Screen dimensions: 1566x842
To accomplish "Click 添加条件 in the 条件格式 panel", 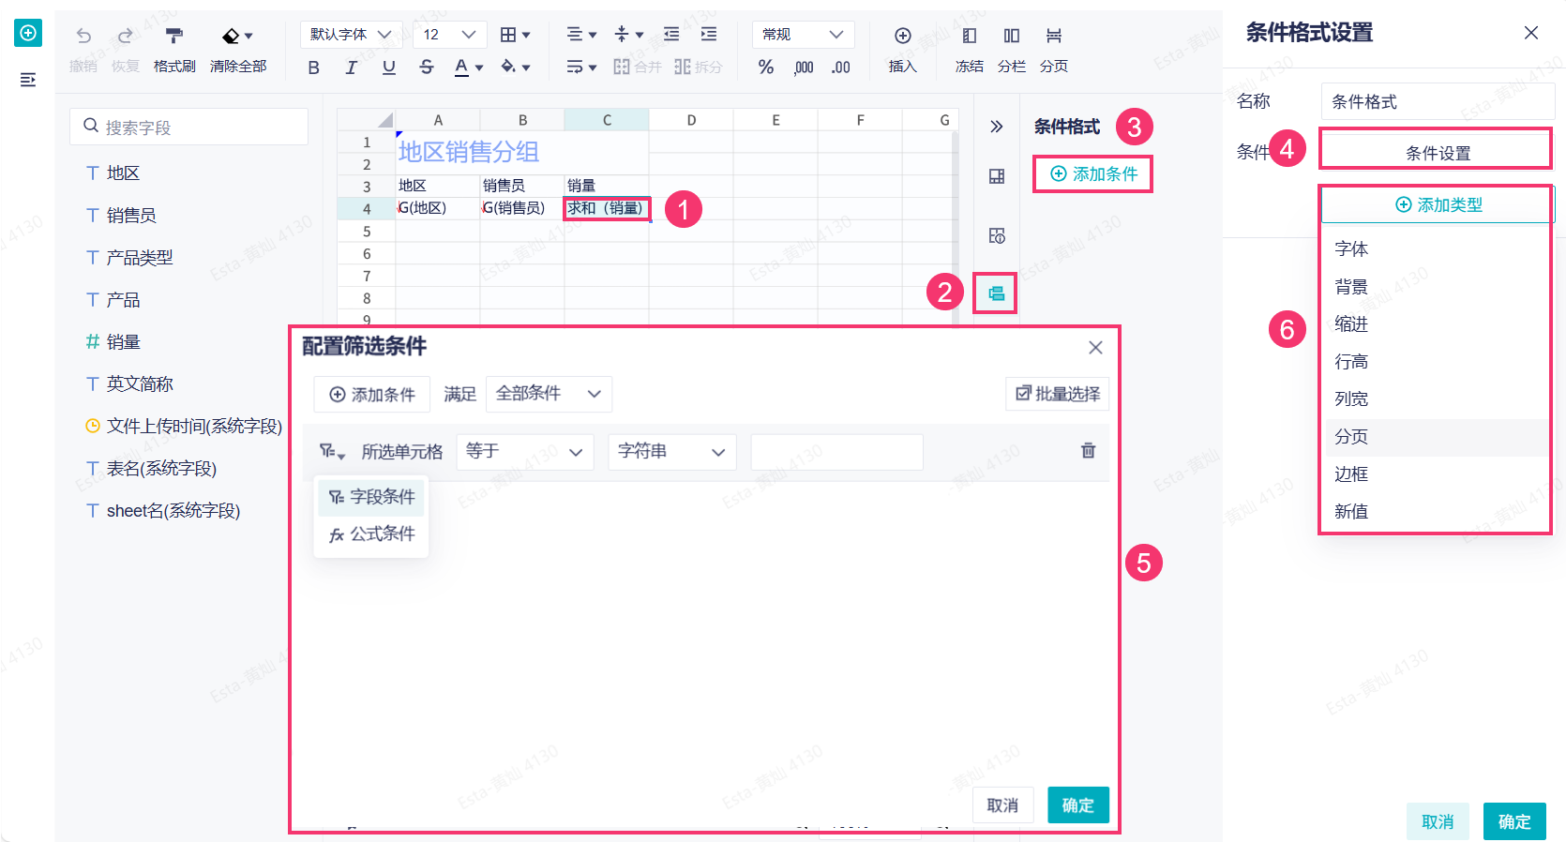I will tap(1093, 174).
